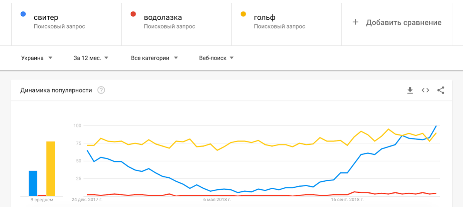Download the popularity chart data
Viewport: 463px width, 207px height.
coord(410,90)
